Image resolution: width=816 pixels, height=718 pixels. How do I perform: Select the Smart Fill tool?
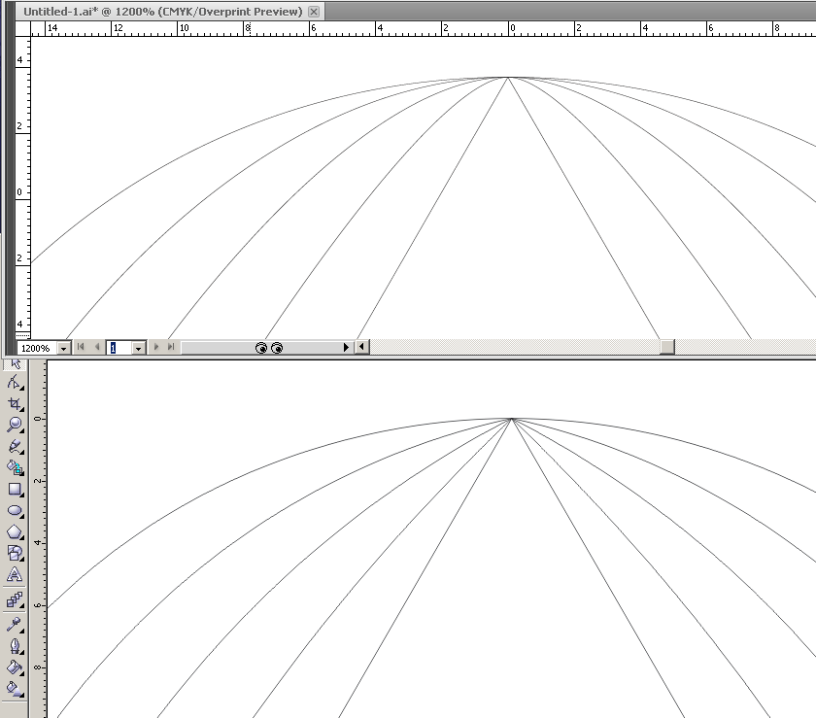click(15, 467)
